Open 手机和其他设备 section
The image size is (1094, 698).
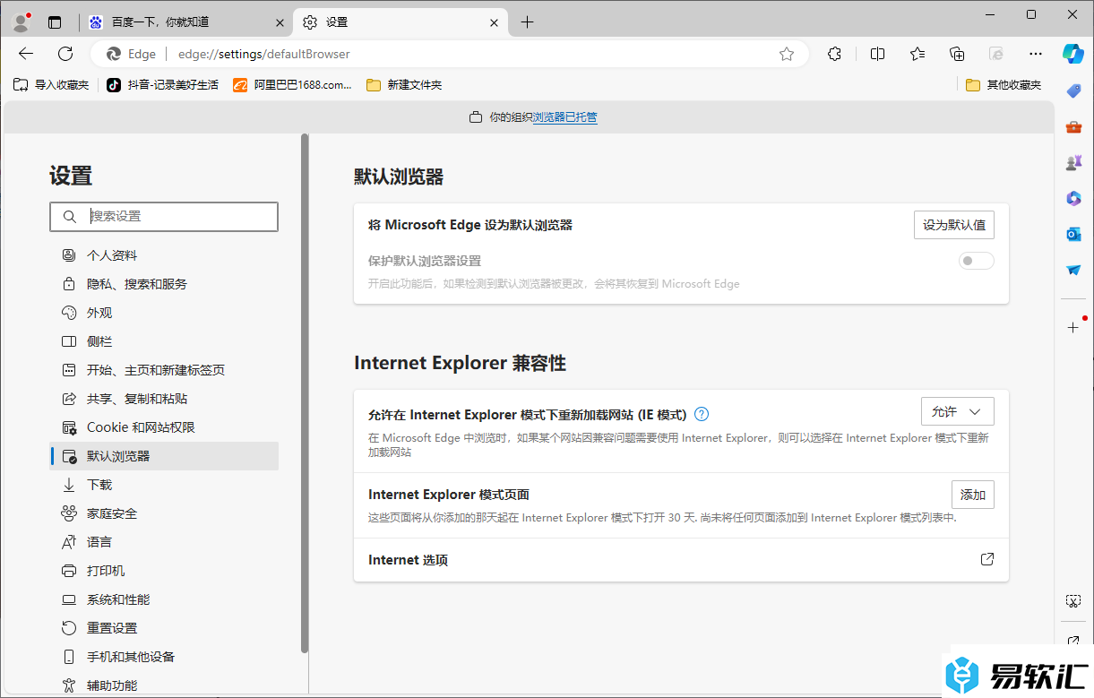point(164,657)
